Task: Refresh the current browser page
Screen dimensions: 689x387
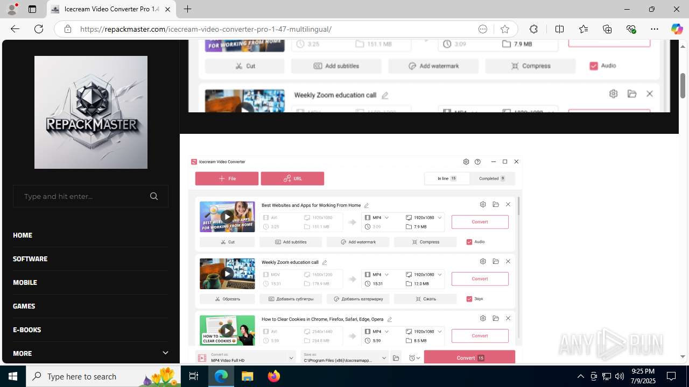Action: [39, 29]
